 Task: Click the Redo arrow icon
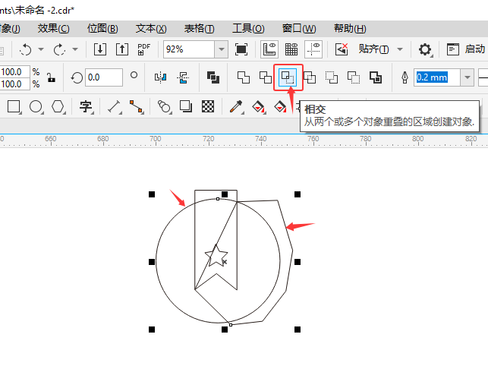[x=59, y=49]
